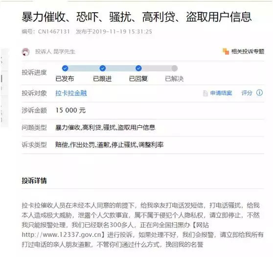273x257 pixels.
Task: Click the complaint title heading
Action: pos(136,17)
